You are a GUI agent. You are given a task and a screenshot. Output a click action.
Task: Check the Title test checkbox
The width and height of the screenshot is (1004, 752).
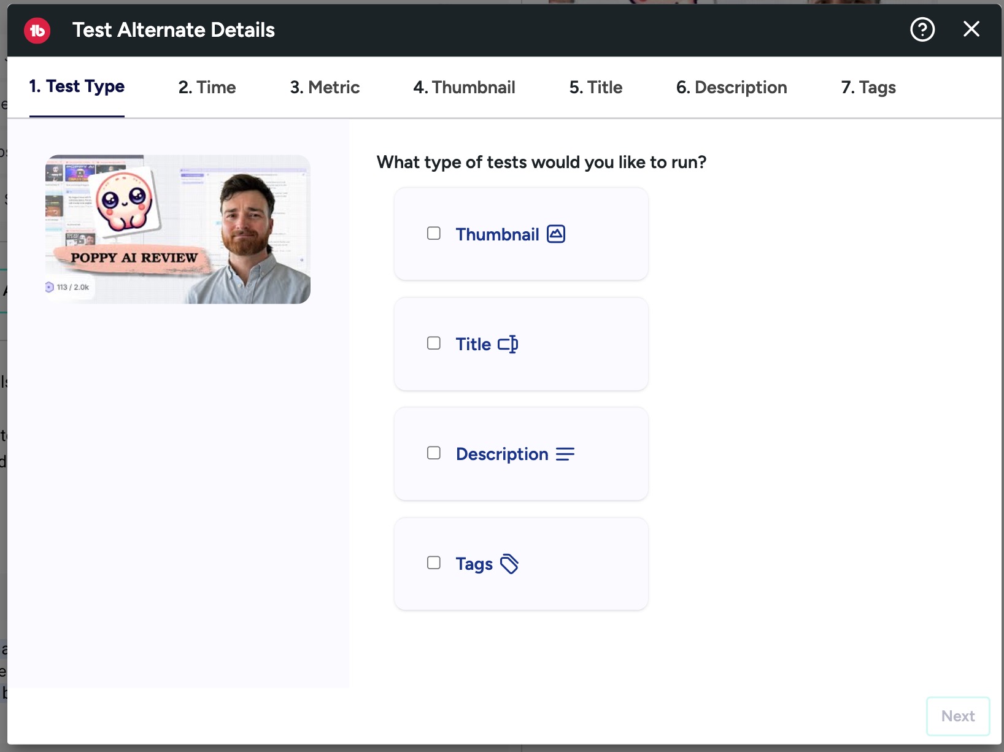tap(434, 343)
